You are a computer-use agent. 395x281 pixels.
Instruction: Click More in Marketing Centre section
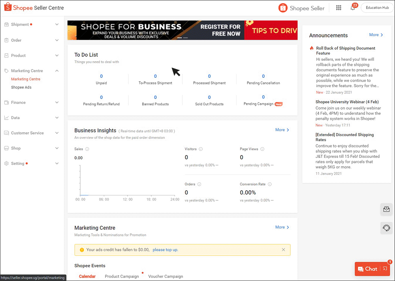click(x=282, y=227)
